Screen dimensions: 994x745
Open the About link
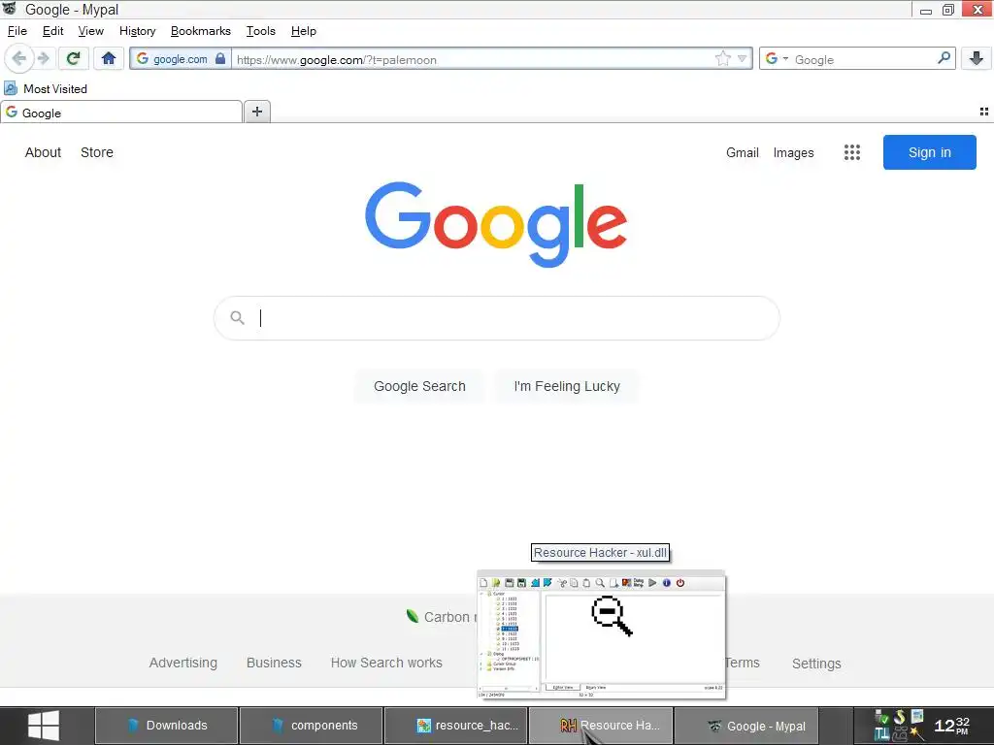click(43, 152)
